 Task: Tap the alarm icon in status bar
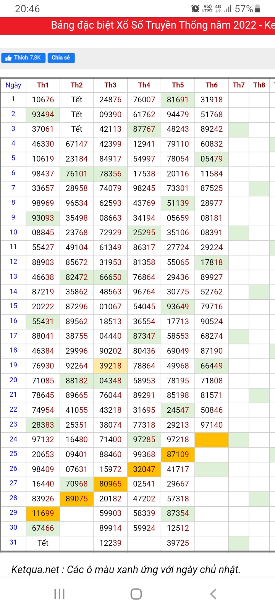tap(195, 8)
